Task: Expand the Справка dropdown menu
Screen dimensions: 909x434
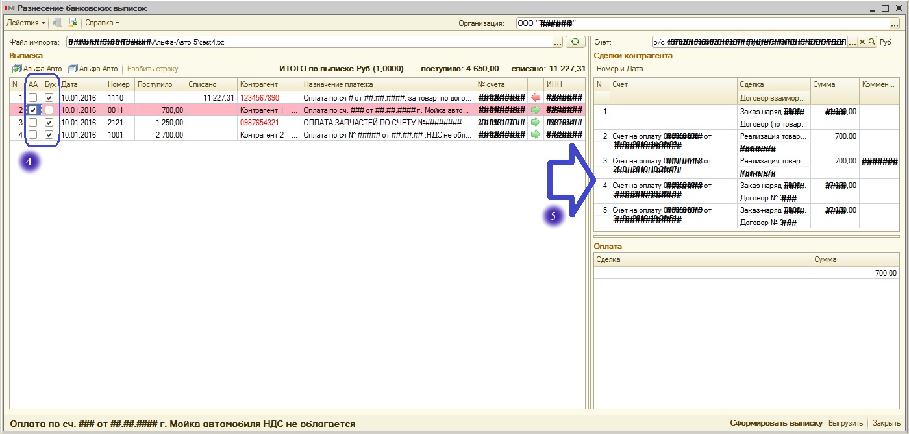Action: (103, 23)
